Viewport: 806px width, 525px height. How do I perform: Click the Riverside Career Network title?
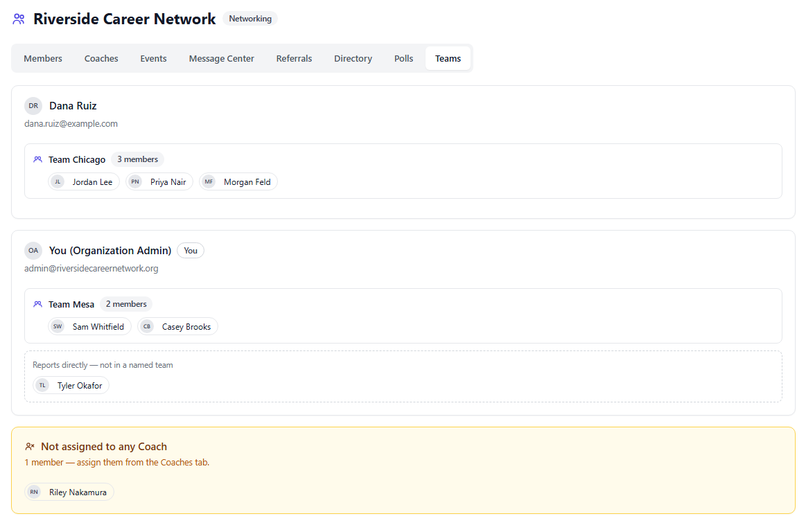tap(124, 19)
